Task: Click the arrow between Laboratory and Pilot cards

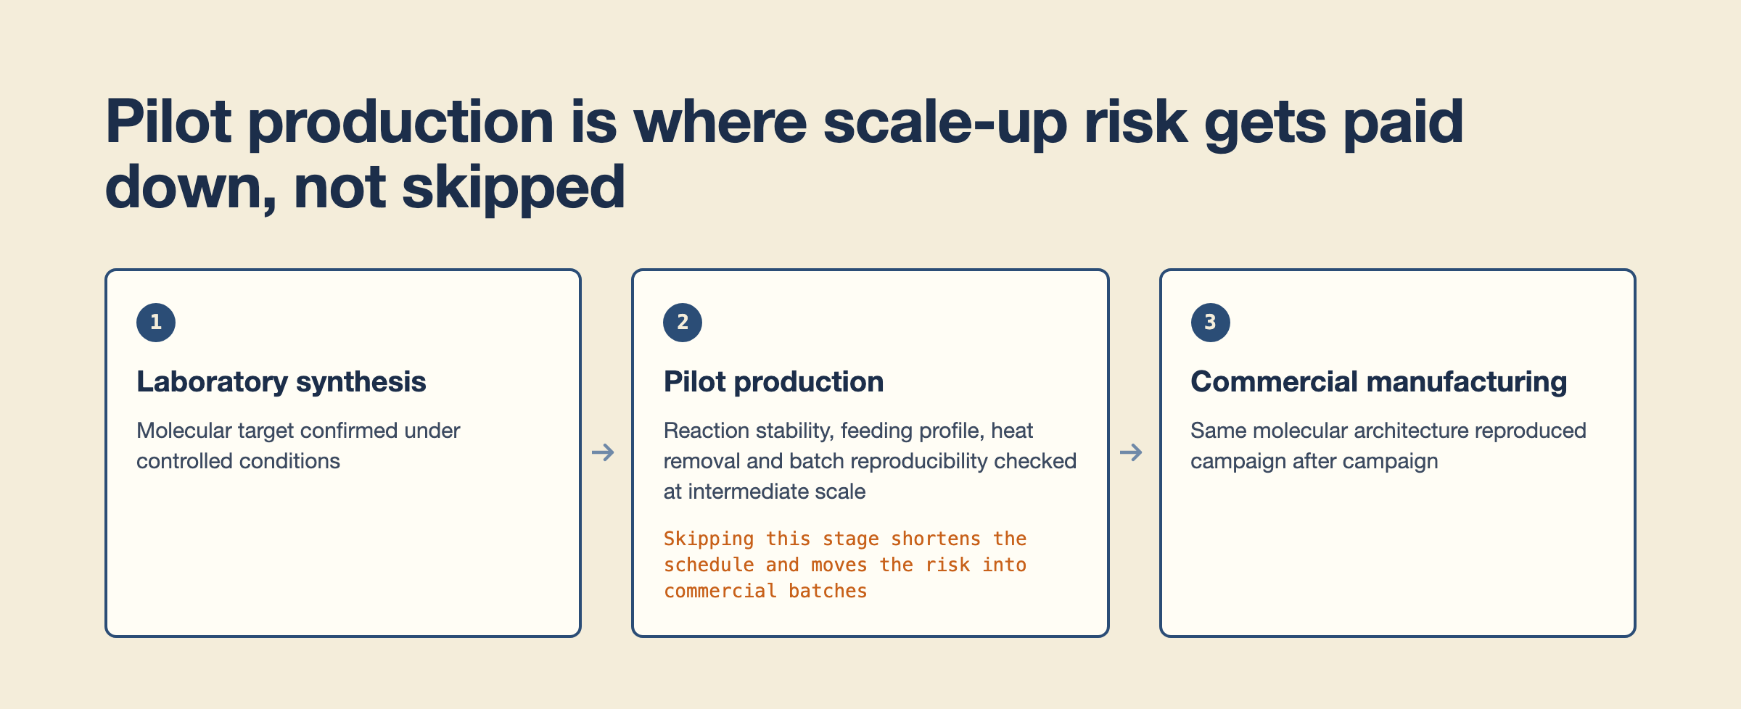Action: point(603,452)
